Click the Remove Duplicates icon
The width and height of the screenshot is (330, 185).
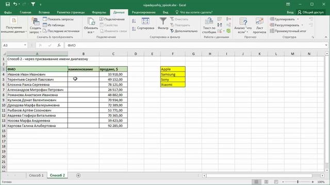point(220,25)
